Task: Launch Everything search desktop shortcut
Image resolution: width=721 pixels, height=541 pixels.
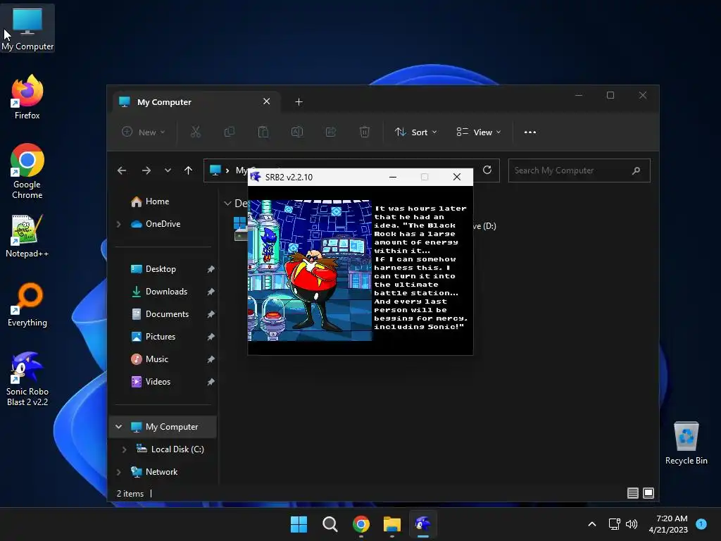Action: [x=27, y=304]
